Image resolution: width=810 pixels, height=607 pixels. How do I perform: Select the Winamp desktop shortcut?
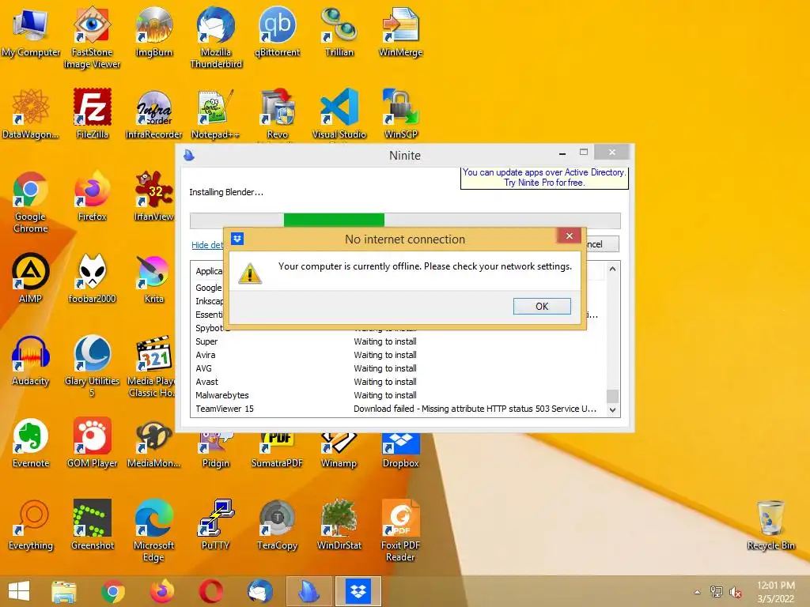[339, 450]
